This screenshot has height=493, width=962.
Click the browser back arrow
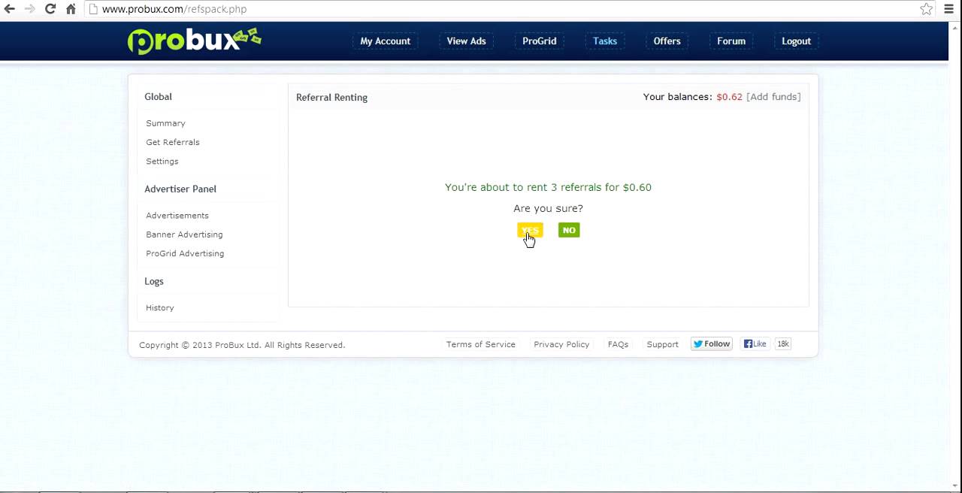pyautogui.click(x=10, y=9)
